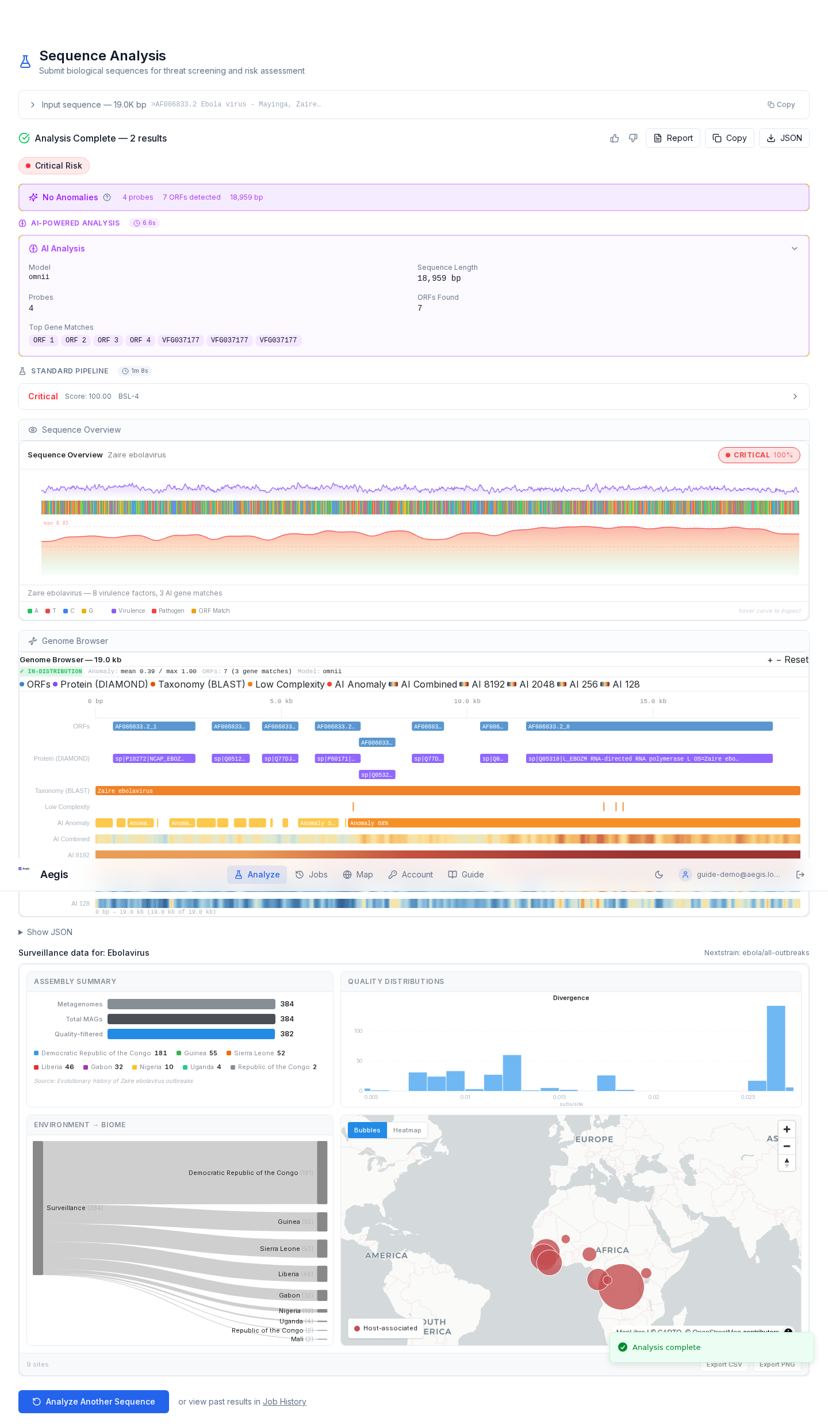Image resolution: width=828 pixels, height=1427 pixels.
Task: Open the Jobs tab
Action: pyautogui.click(x=312, y=875)
